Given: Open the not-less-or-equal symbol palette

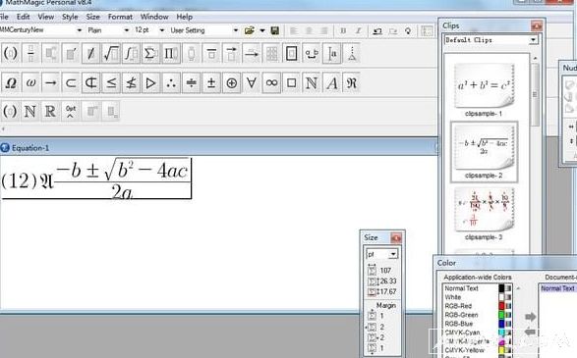Looking at the screenshot, I should 131,83.
